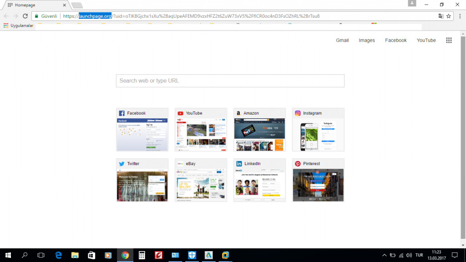
Task: Click the YouTube tile logo icon
Action: tap(180, 113)
